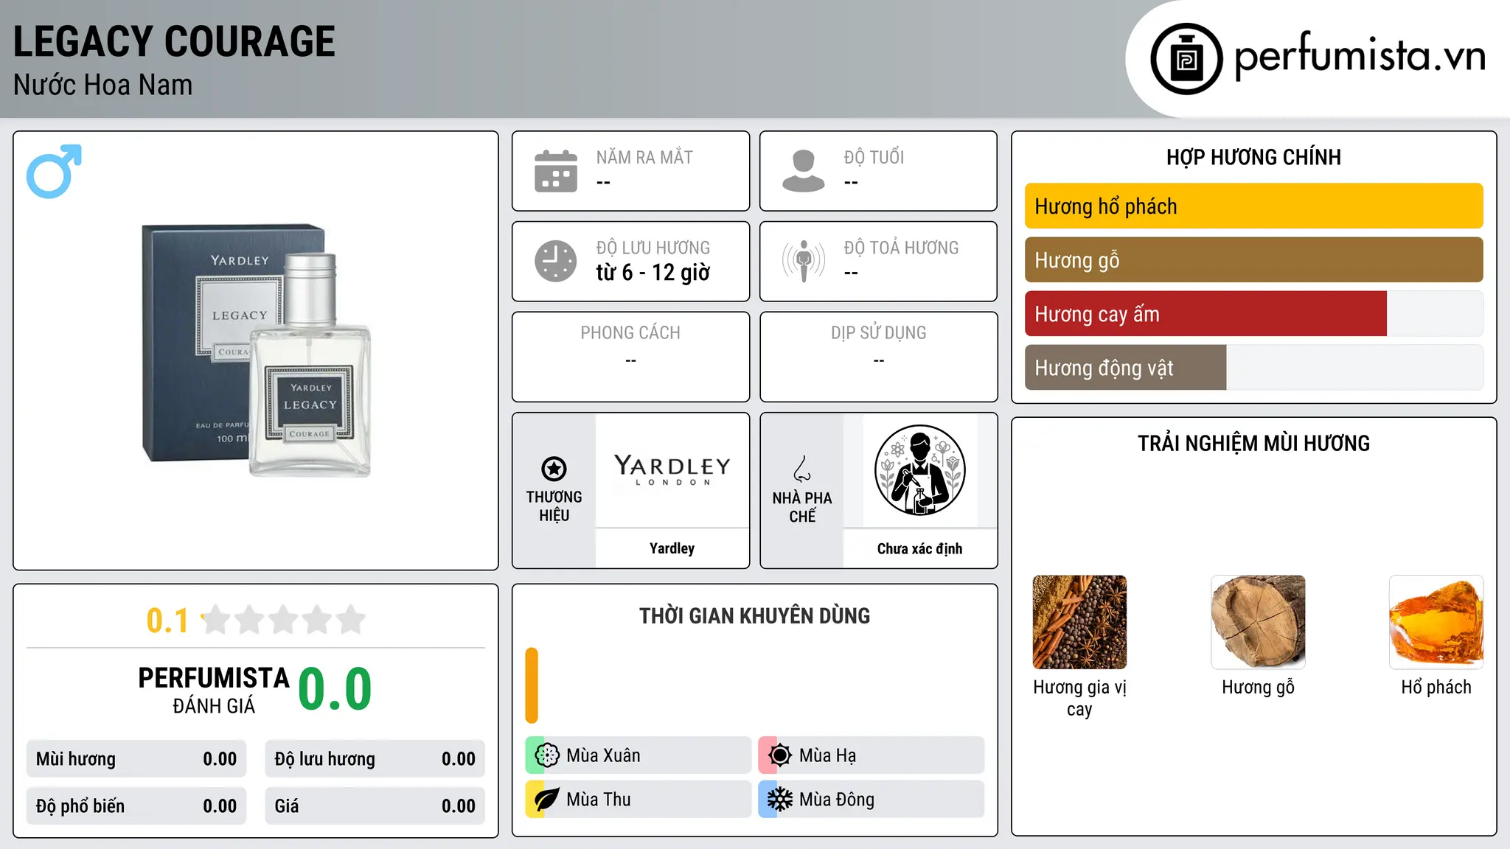Click the red Hương cay ấm accord bar
Image resolution: width=1510 pixels, height=849 pixels.
[x=1205, y=314]
